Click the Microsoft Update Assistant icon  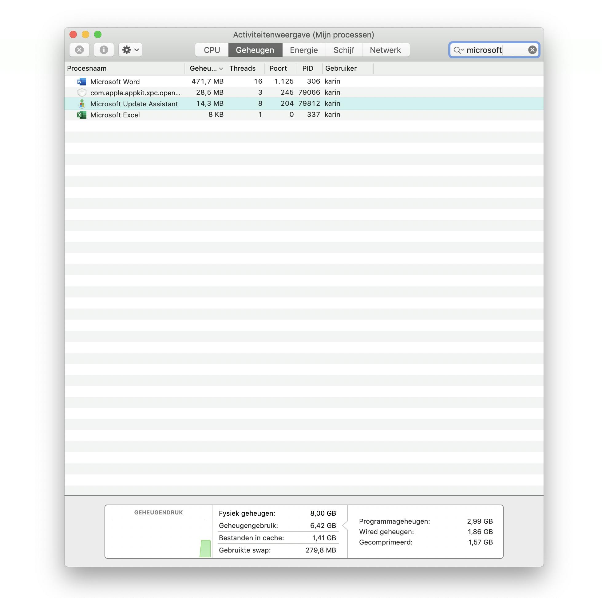tap(82, 104)
